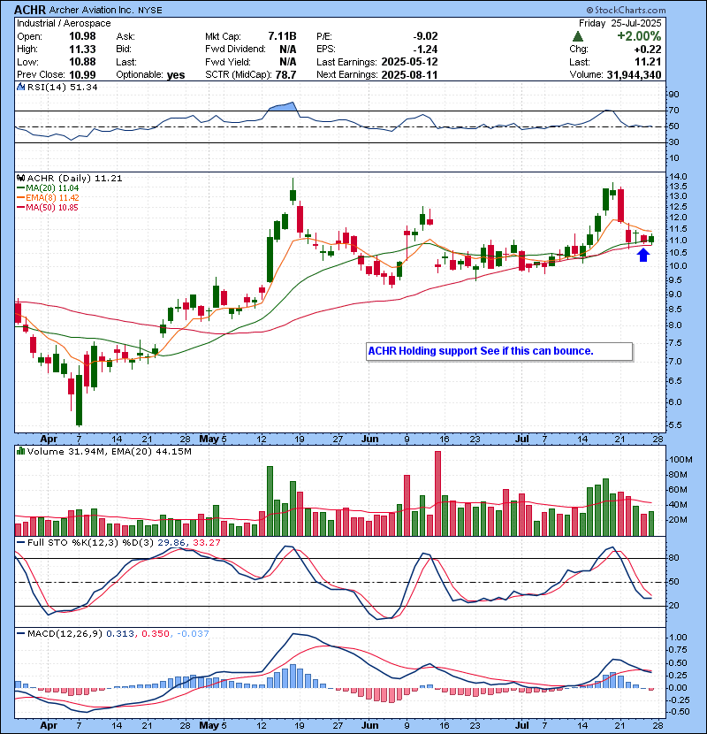Click the Friday 25-Jul-2025 date label

620,23
